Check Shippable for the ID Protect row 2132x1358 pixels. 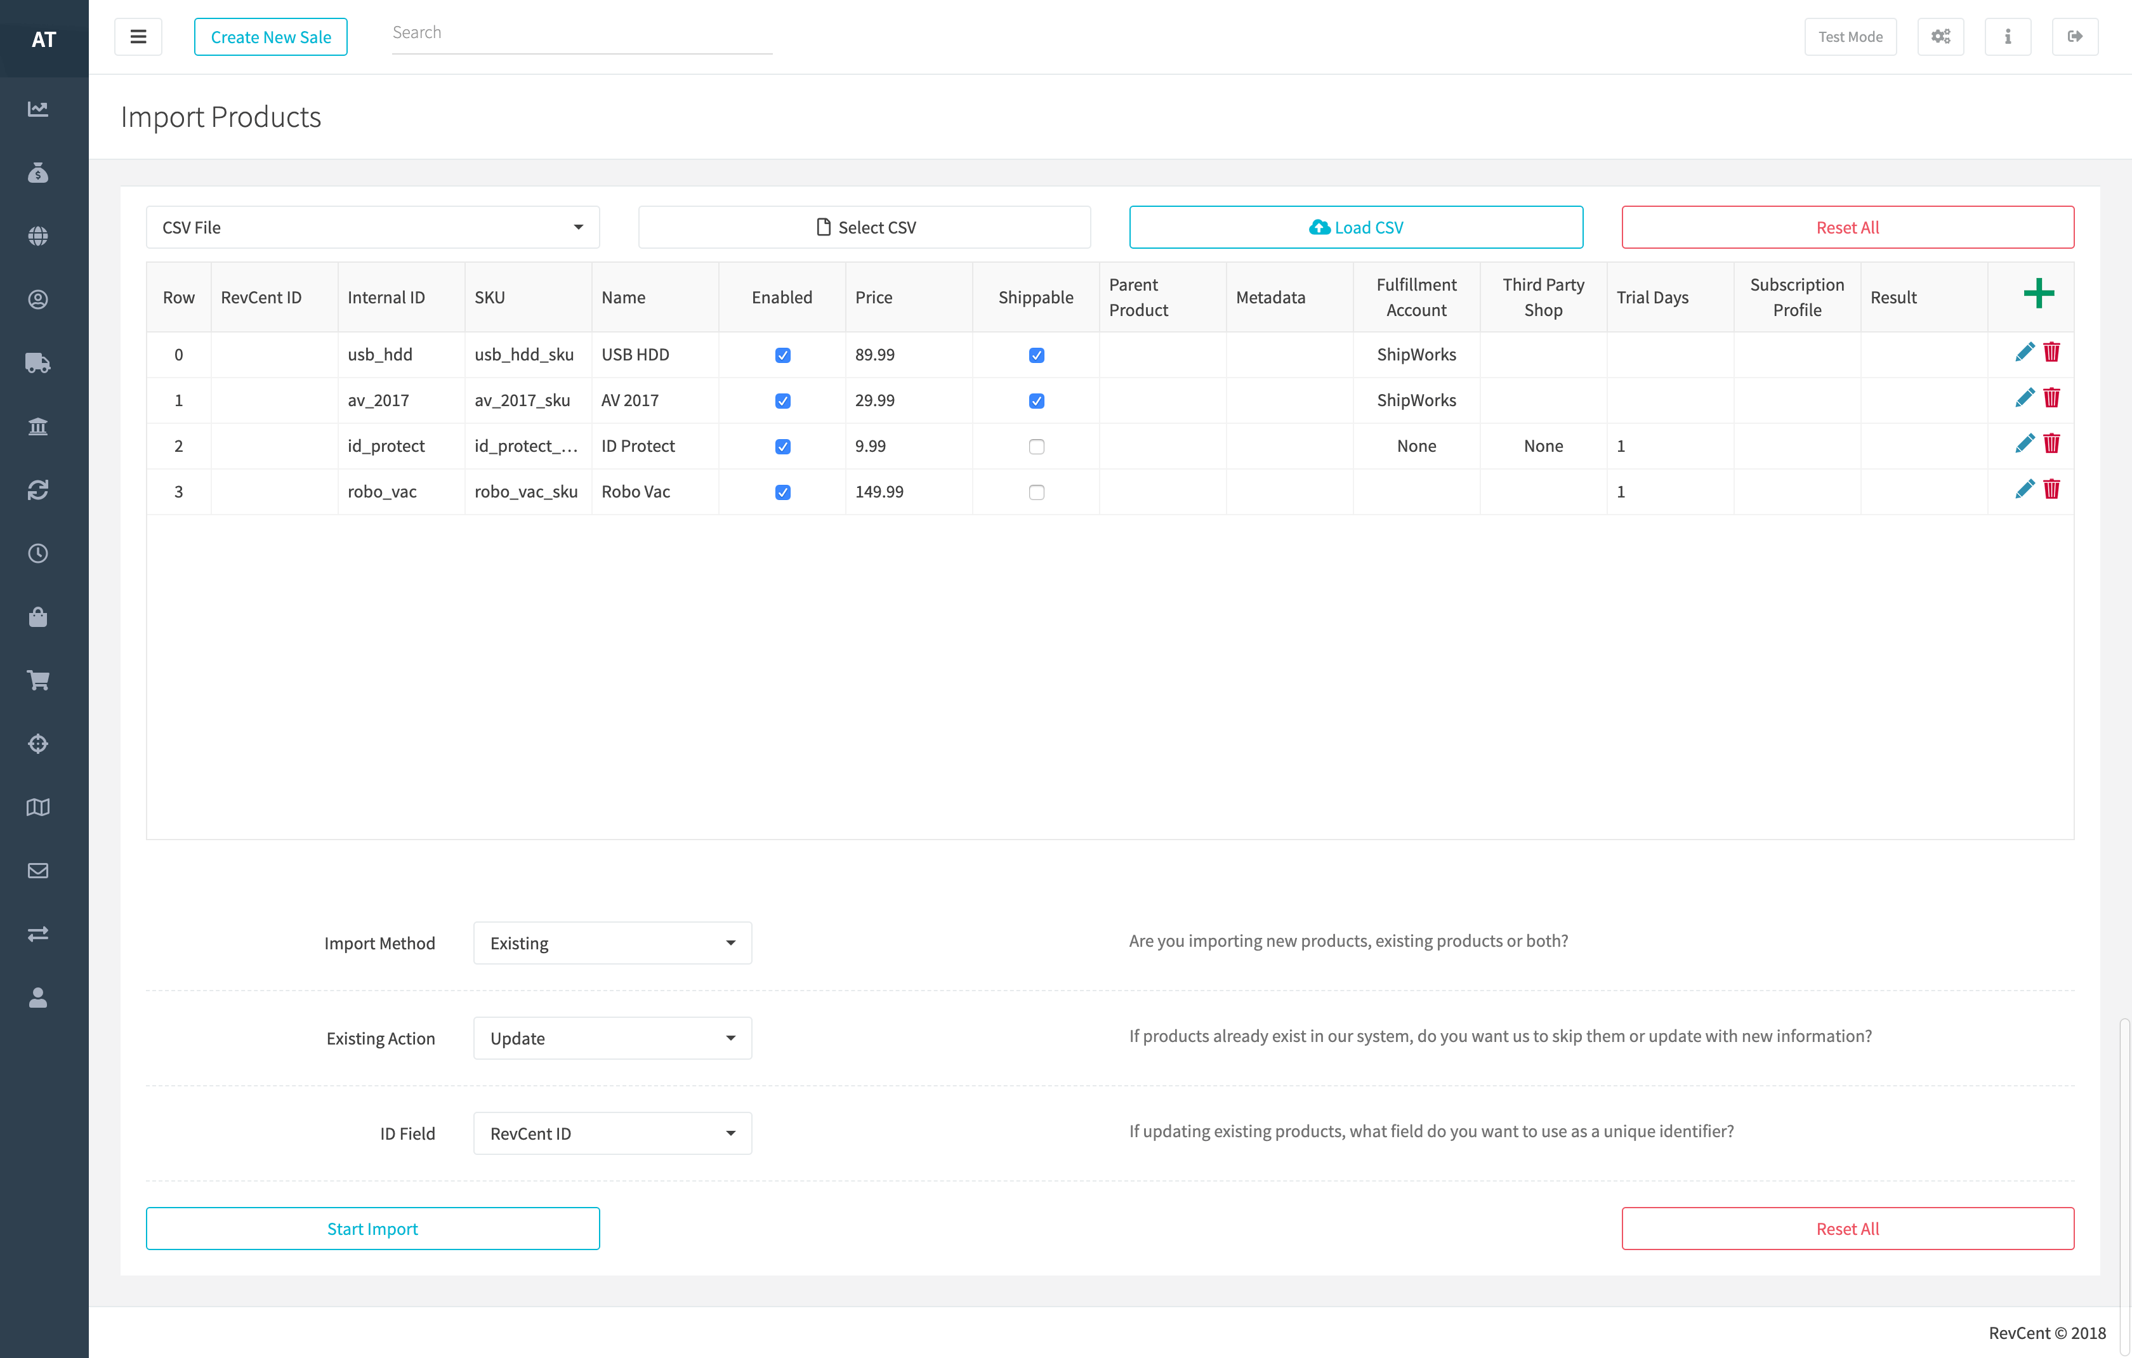click(1036, 447)
